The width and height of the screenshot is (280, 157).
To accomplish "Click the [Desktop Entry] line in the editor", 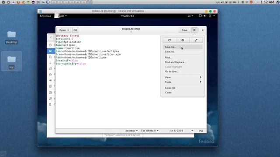I will [x=68, y=36].
